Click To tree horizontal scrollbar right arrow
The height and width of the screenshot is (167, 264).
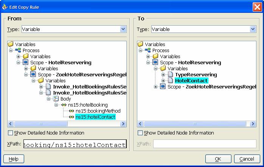click(253, 124)
